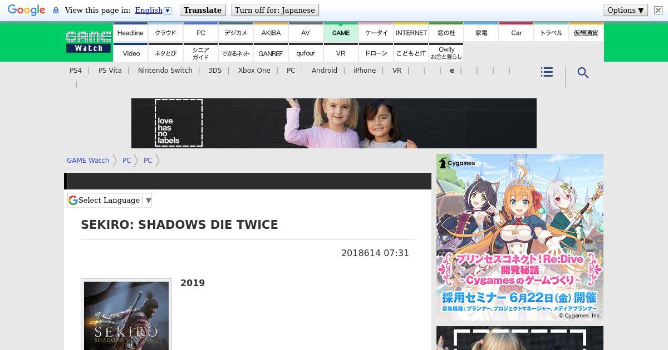
Task: Click the GAME Watch breadcrumb link
Action: point(88,161)
